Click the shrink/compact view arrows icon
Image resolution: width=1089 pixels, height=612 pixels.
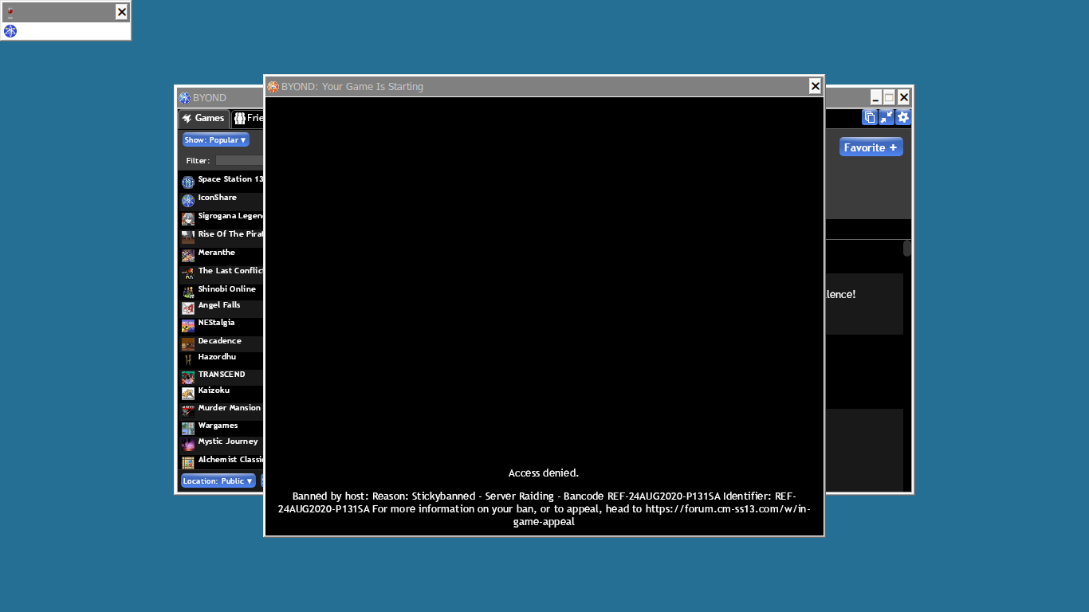click(887, 118)
